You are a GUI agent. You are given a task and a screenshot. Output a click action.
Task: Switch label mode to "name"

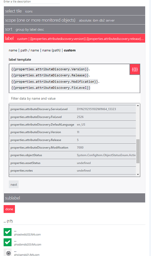[x=13, y=50]
